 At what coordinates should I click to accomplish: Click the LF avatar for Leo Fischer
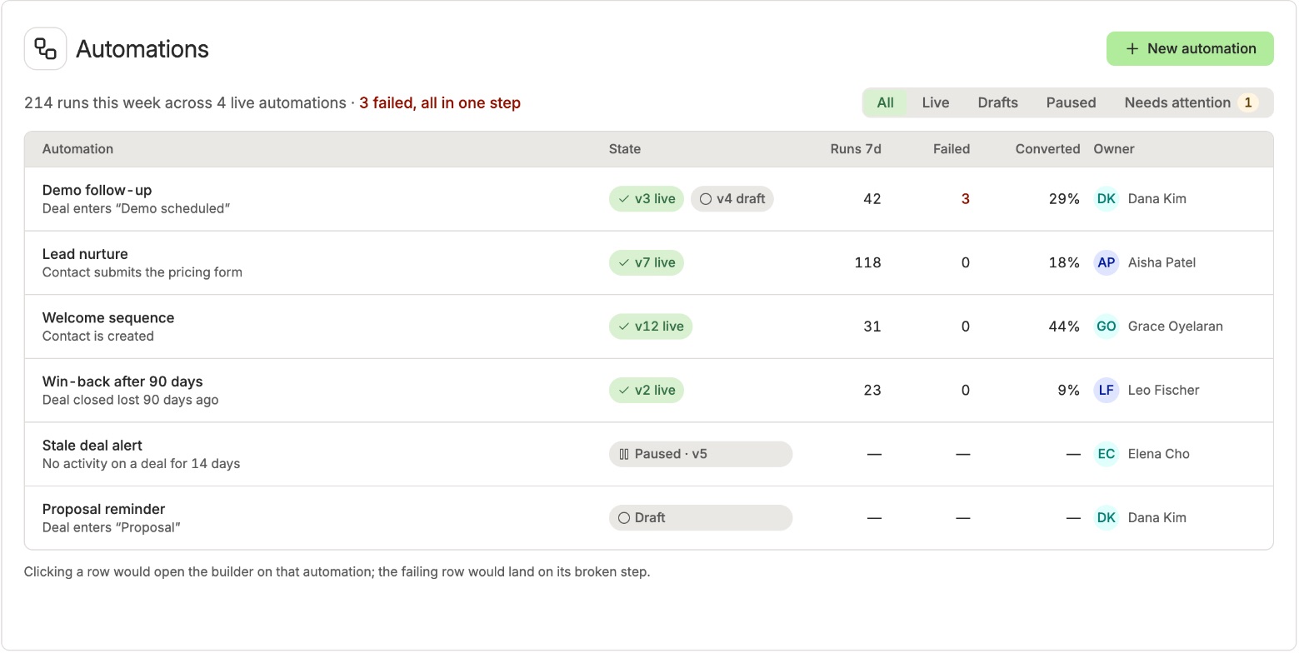[1106, 390]
